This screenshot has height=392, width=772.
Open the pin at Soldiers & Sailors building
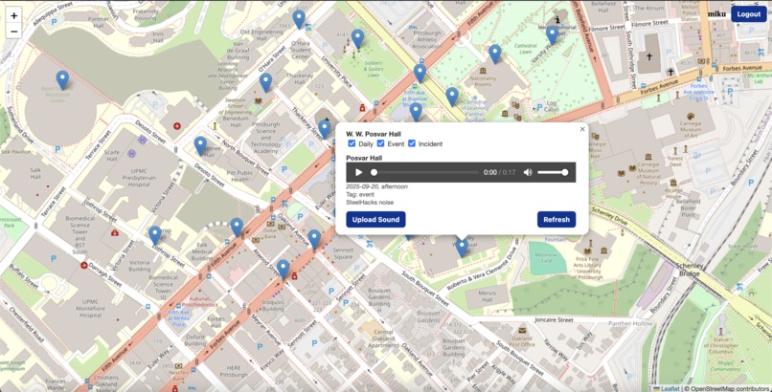[357, 39]
